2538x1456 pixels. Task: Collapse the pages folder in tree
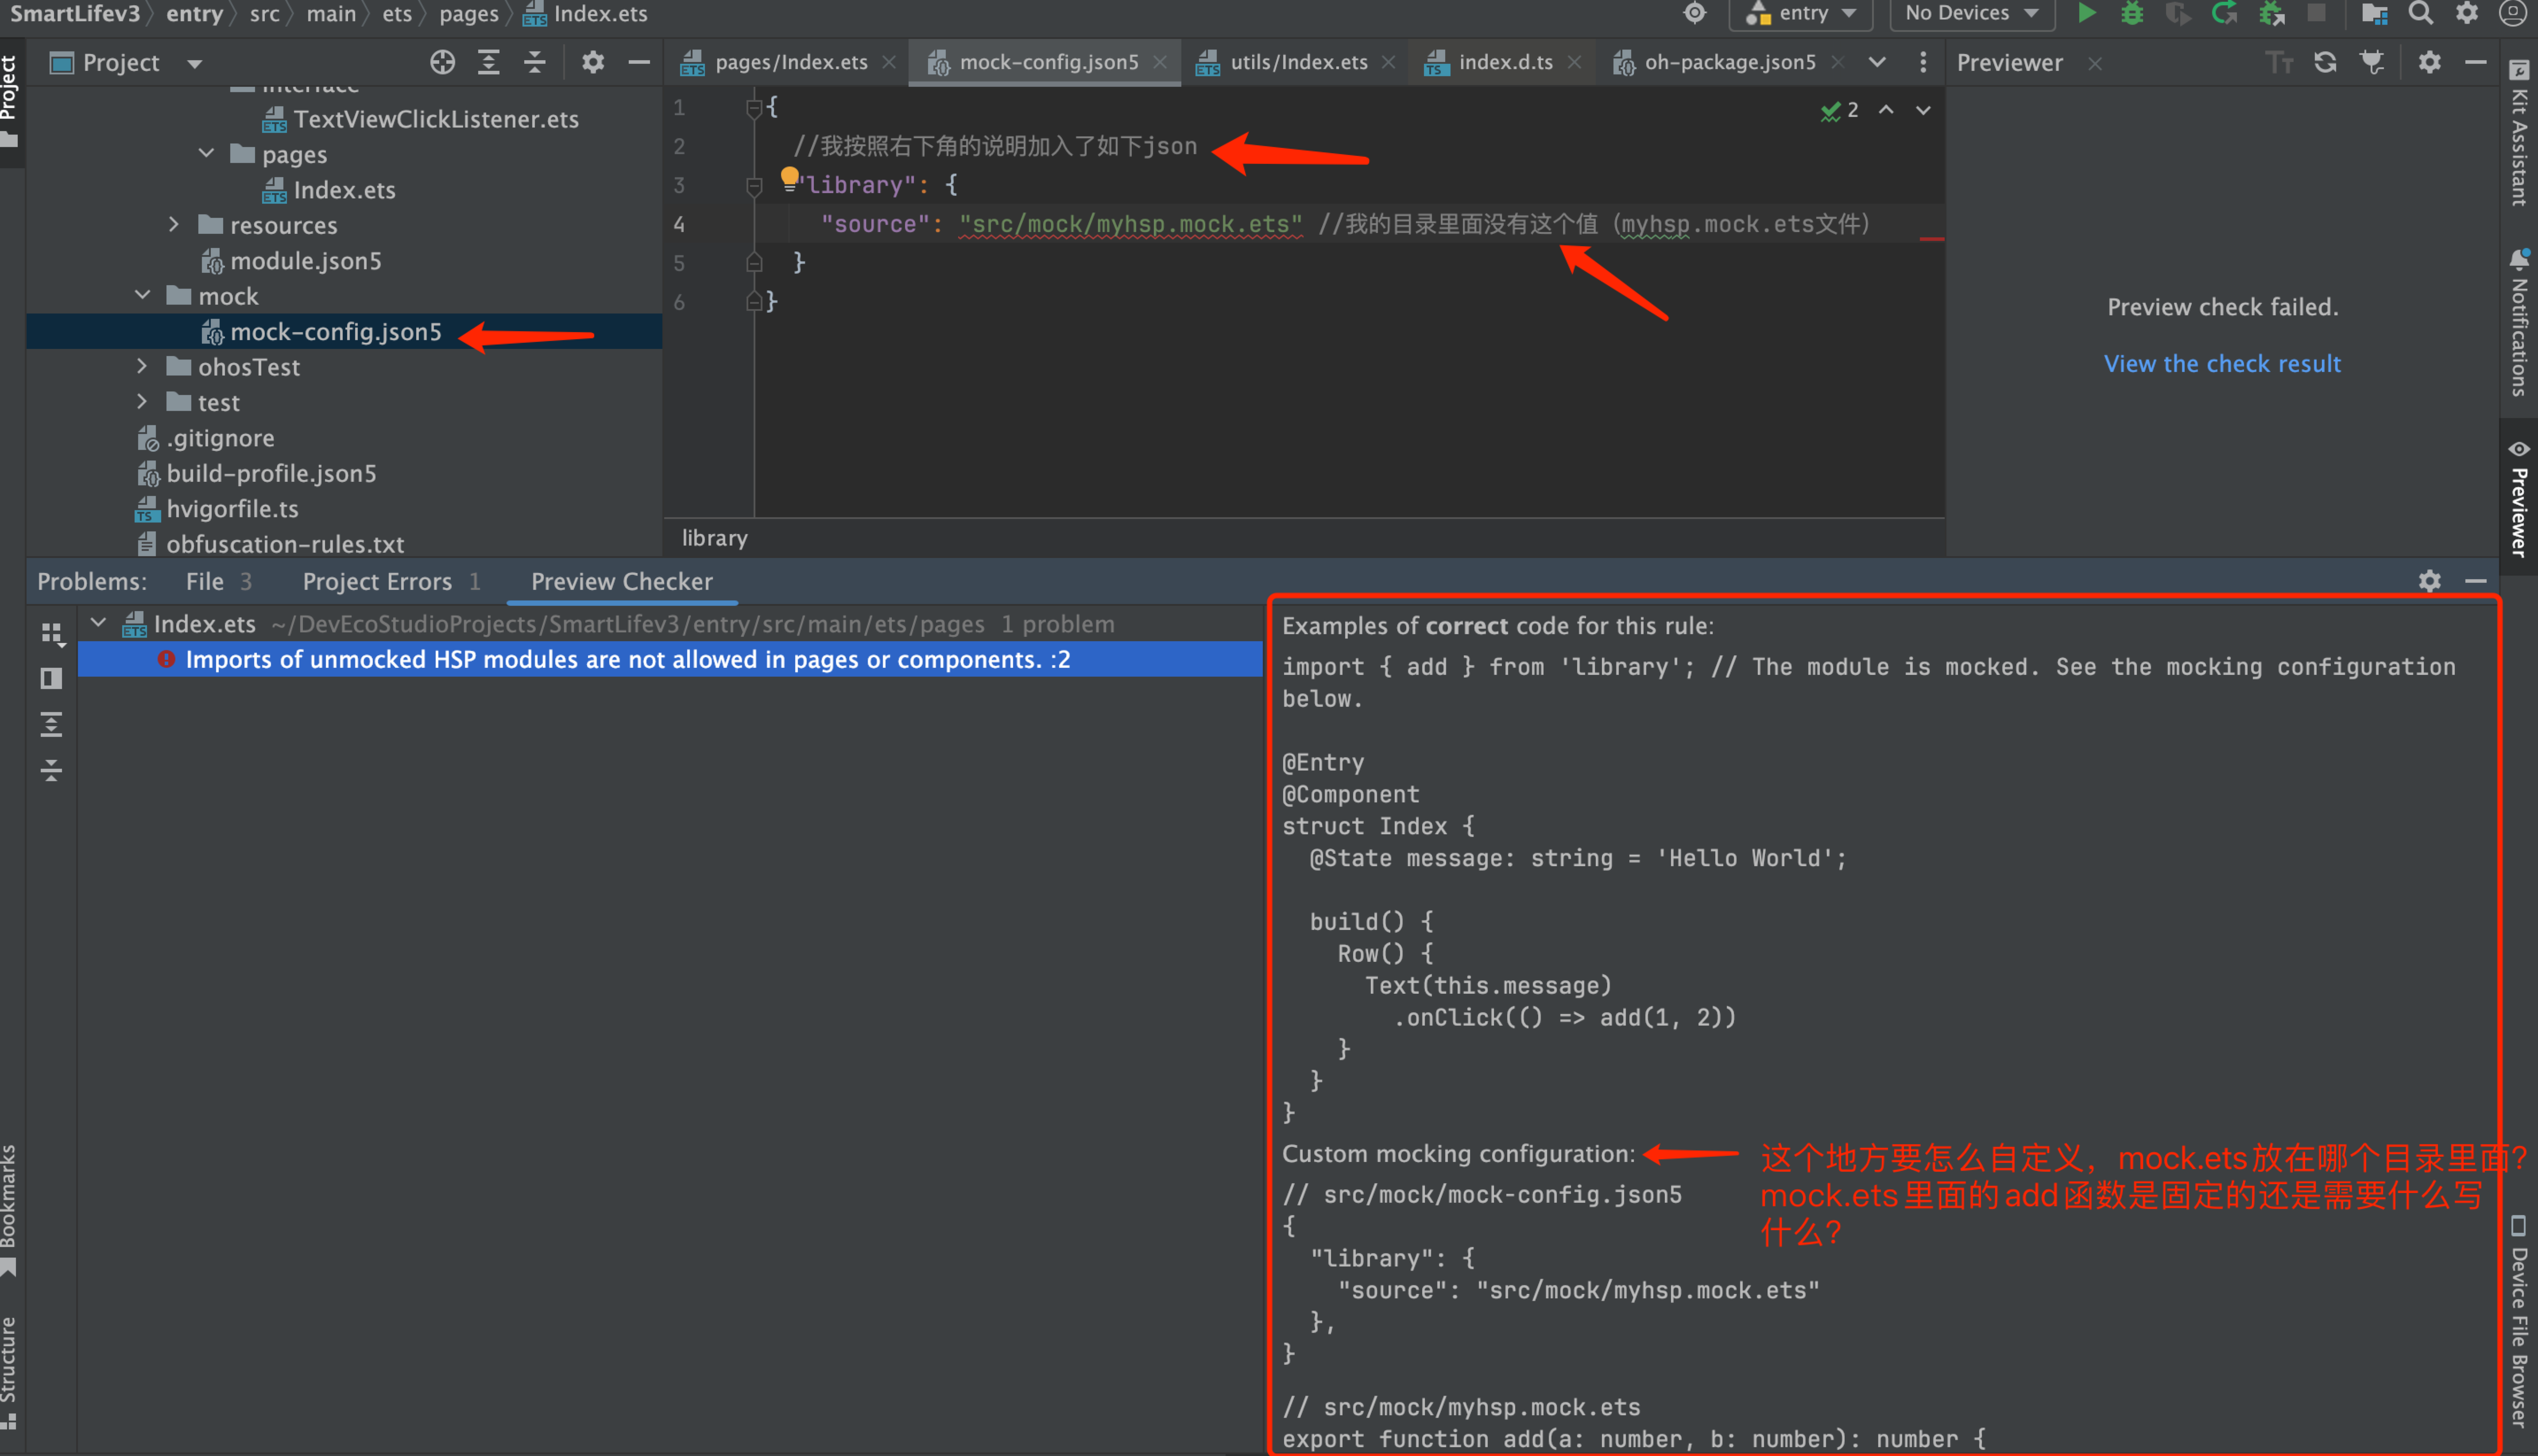pyautogui.click(x=207, y=154)
